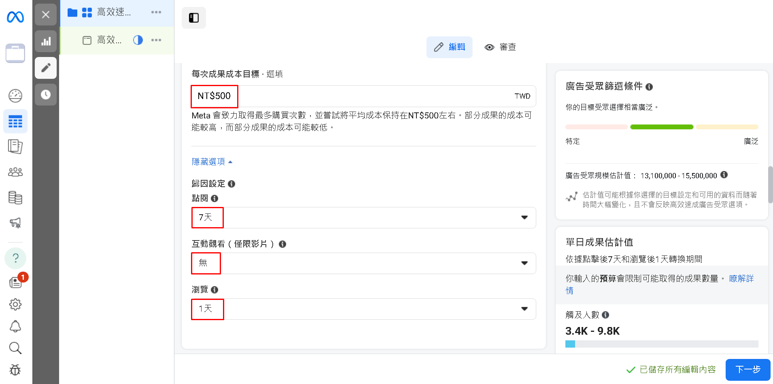The height and width of the screenshot is (384, 773).
Task: Open the Meta logo home
Action: pos(15,17)
